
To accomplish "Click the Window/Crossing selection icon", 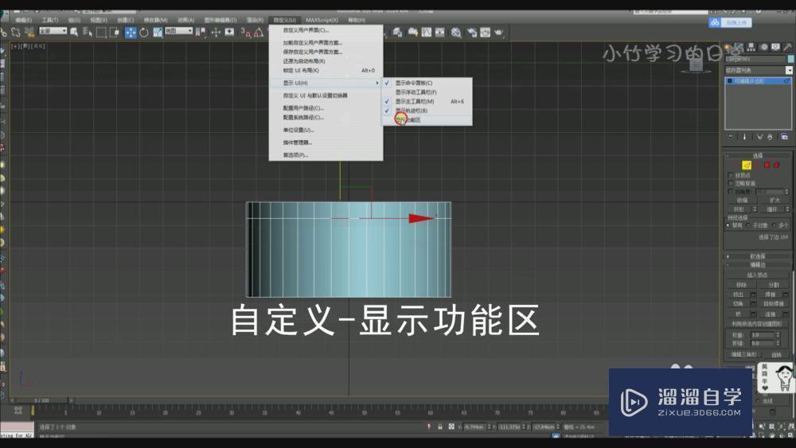I will (x=115, y=33).
